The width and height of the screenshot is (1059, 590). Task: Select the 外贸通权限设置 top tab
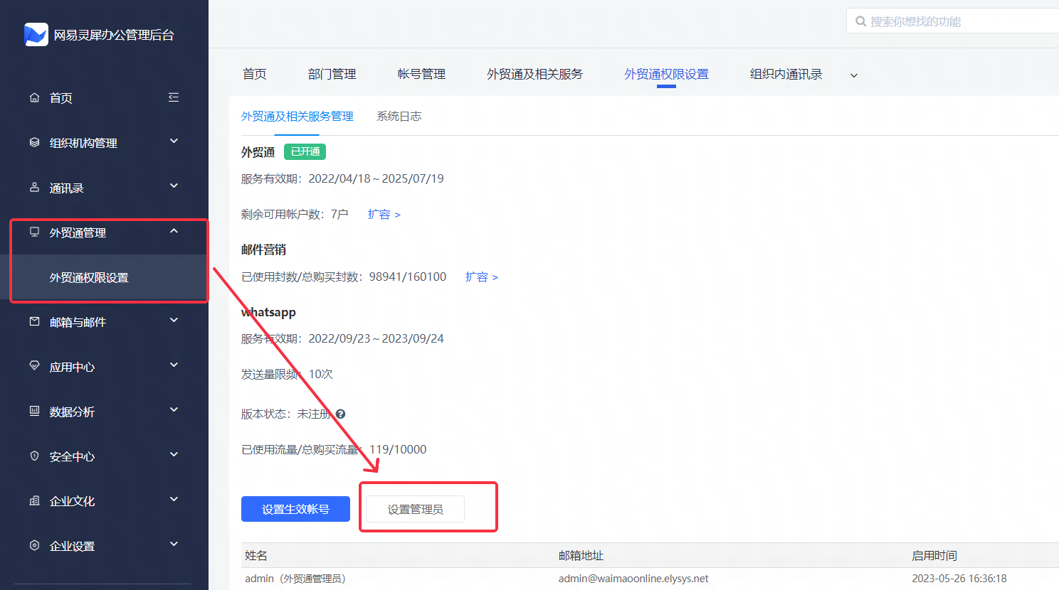tap(667, 74)
